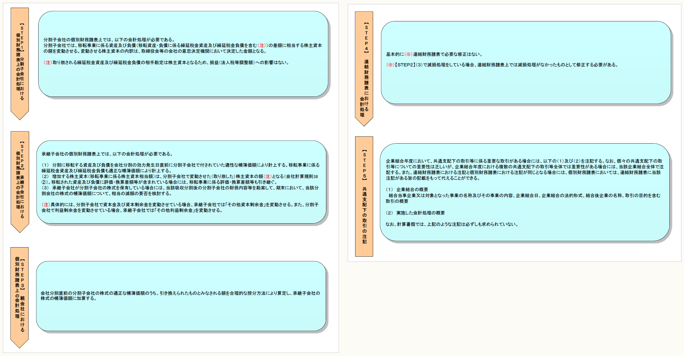The height and width of the screenshot is (356, 684).
Task: Click the STEP3 parent company arrow label
Action: (x=19, y=295)
